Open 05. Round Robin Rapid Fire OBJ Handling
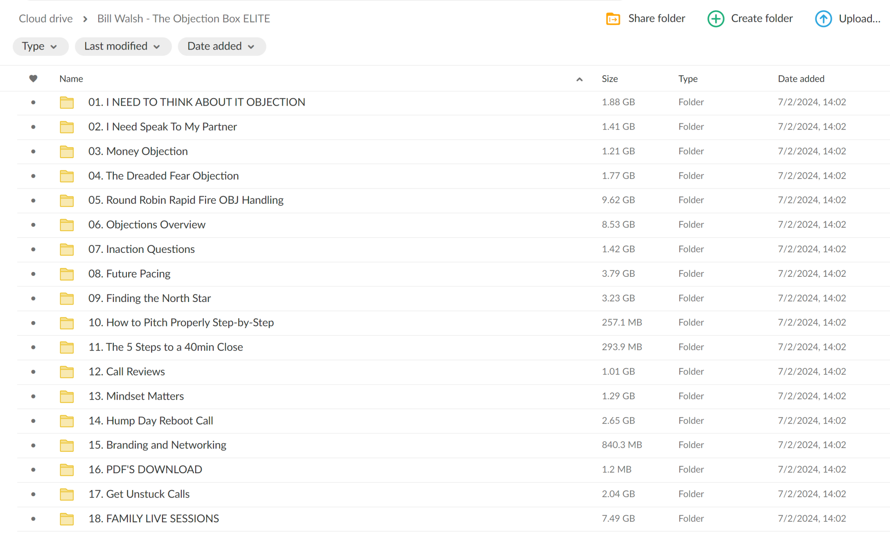The width and height of the screenshot is (890, 544). coord(186,200)
